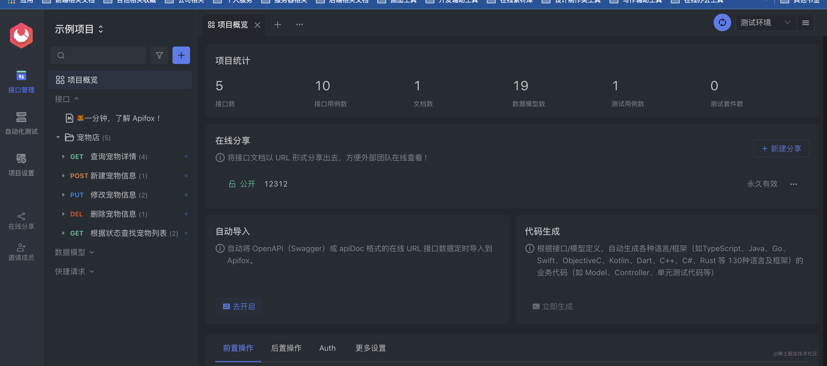
Task: Expand the 快捷请求 section
Action: point(74,272)
